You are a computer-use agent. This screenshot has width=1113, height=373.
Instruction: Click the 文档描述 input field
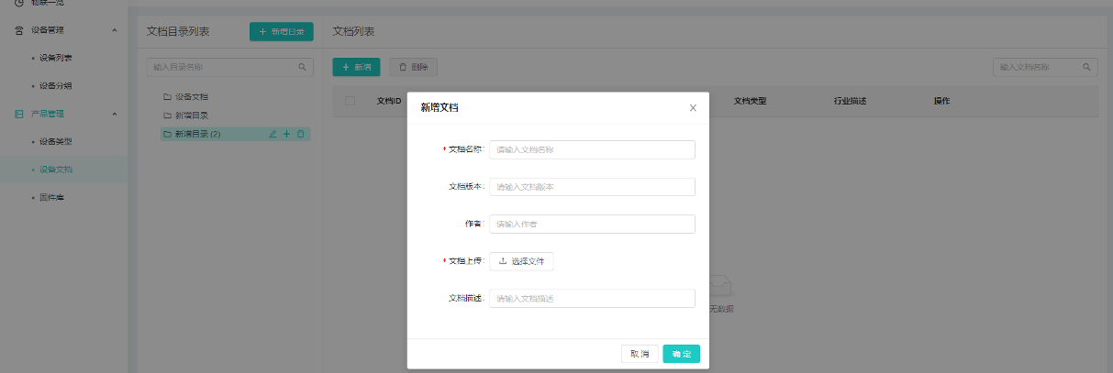[x=592, y=299]
